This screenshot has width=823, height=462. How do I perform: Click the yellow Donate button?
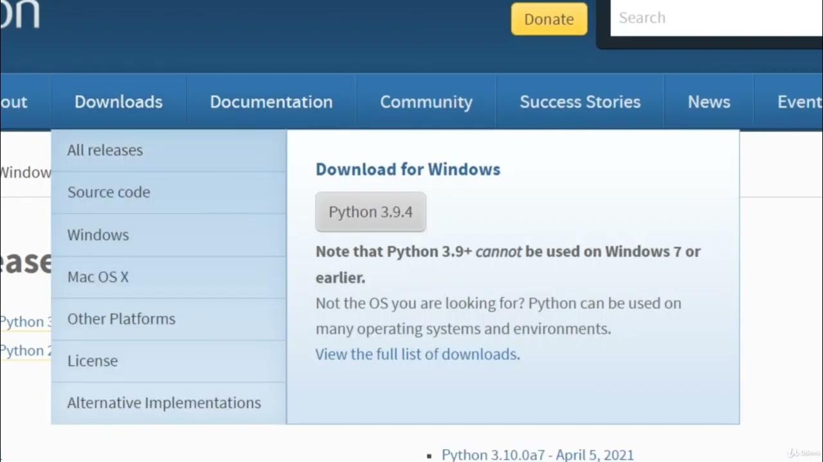click(x=549, y=19)
